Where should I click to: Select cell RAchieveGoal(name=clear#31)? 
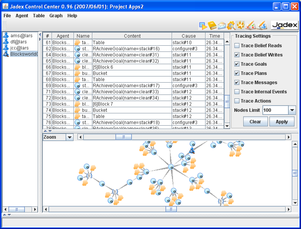tap(132, 55)
